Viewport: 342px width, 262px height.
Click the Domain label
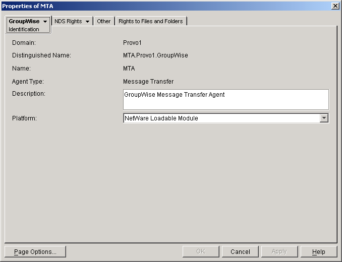[x=24, y=43]
